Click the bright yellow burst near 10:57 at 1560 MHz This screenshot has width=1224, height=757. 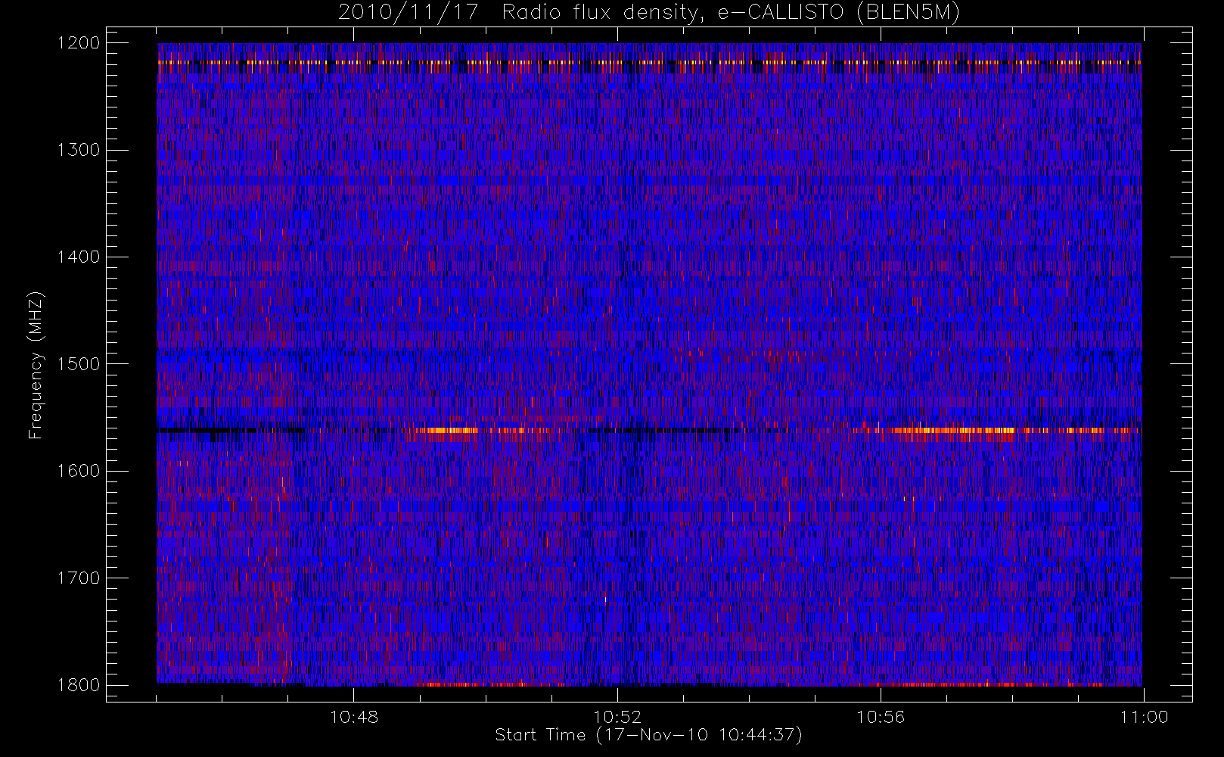click(x=955, y=431)
